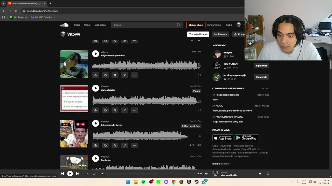
Task: Play the track toi joseando por caba
Action: point(95,54)
